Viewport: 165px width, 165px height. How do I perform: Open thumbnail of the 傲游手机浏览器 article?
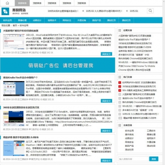14,148
